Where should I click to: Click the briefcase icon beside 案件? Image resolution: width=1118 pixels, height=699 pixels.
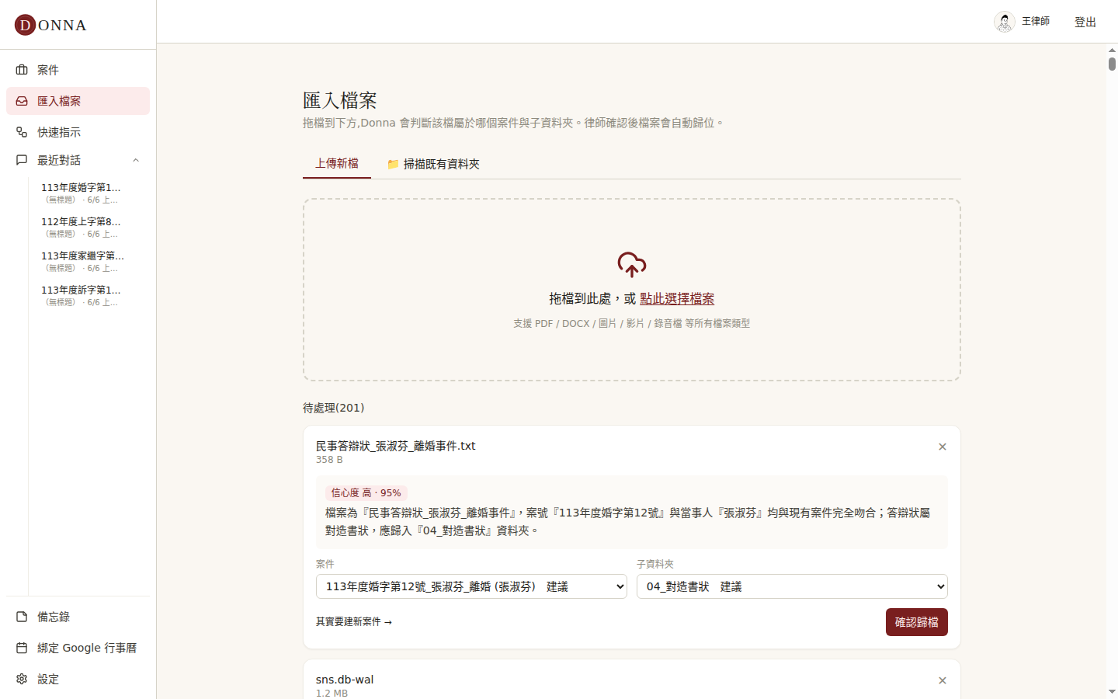pos(22,70)
